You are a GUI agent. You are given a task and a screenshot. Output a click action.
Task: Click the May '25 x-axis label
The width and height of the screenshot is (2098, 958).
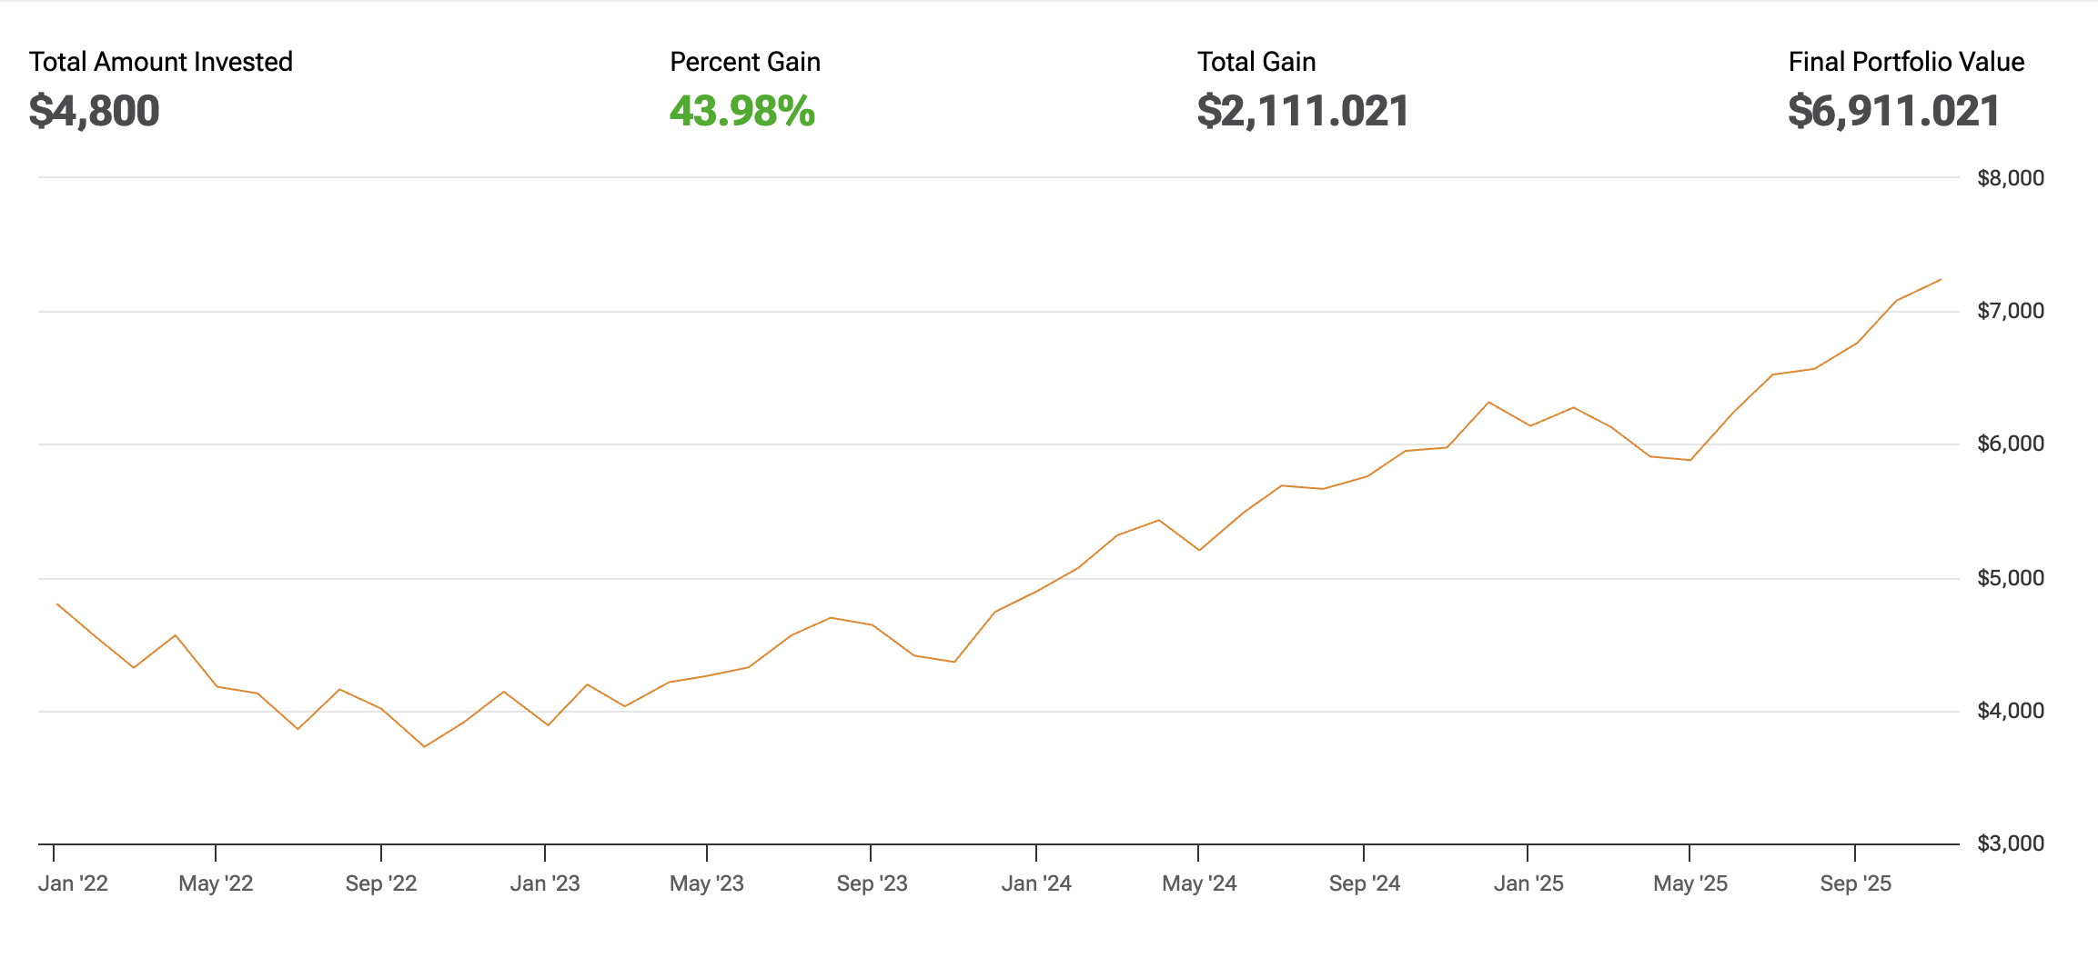[x=1690, y=883]
